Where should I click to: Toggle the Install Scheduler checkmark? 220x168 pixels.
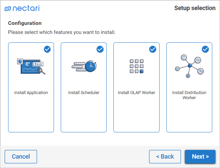[x=100, y=49]
